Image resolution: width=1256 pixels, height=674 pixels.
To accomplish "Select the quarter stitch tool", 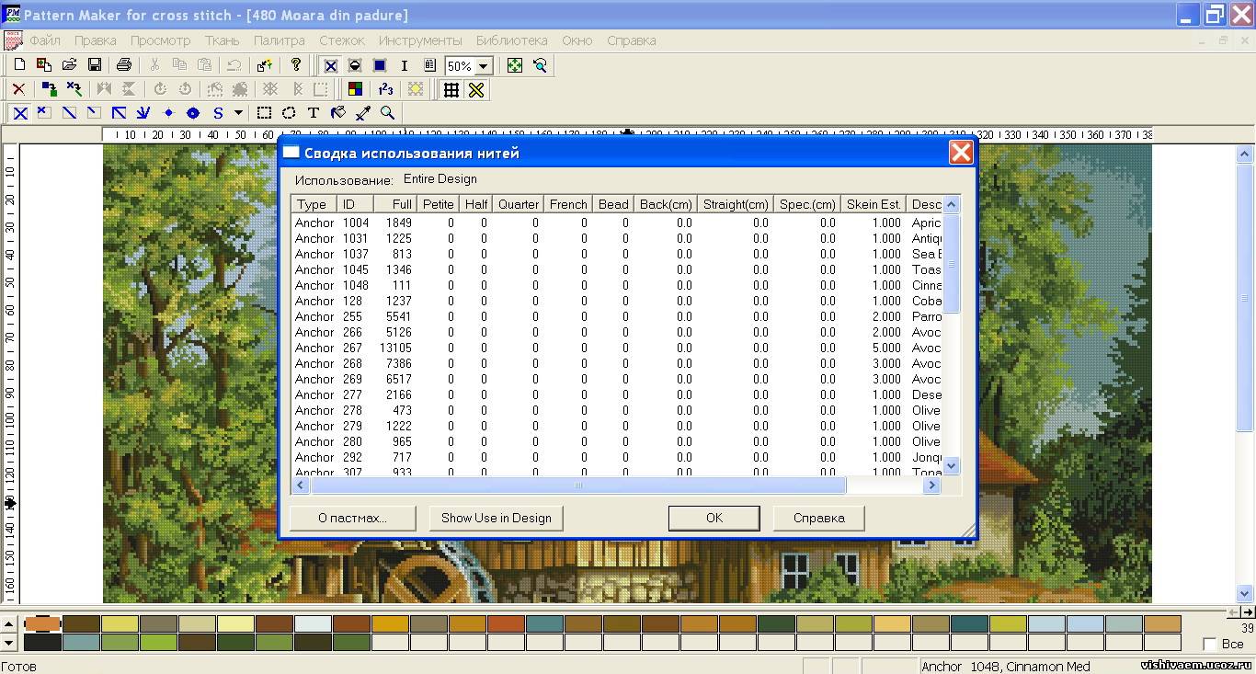I will pyautogui.click(x=93, y=113).
